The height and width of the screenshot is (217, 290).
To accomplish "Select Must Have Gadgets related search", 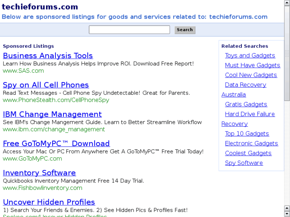I will 253,65.
